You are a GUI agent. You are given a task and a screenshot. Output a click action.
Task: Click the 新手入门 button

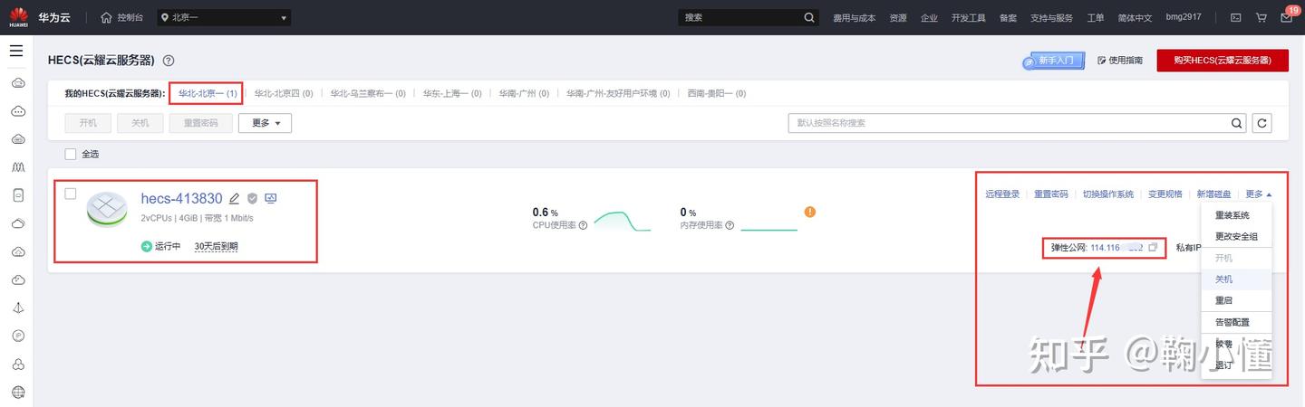[x=1053, y=60]
